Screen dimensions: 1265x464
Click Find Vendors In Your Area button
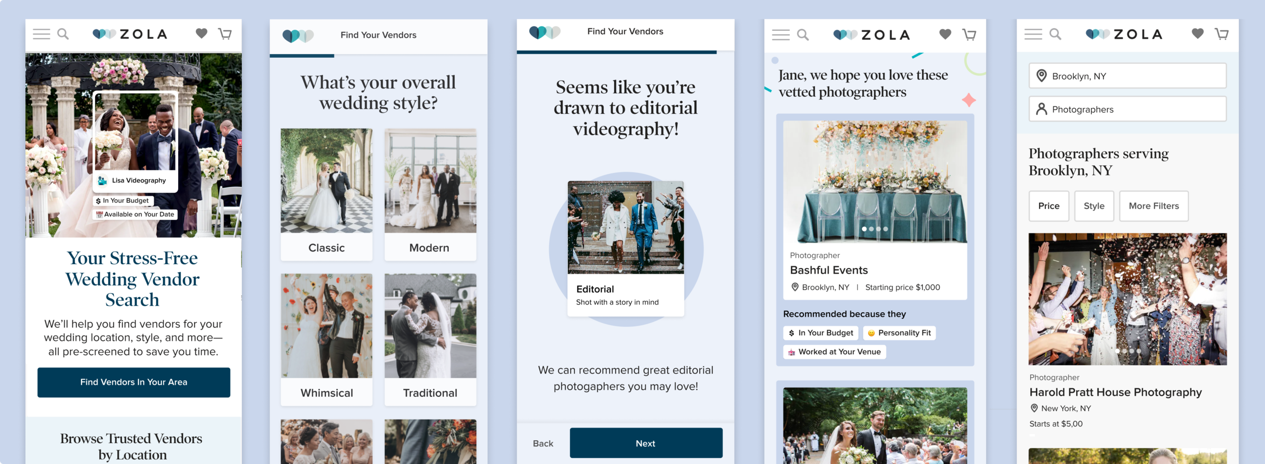[x=134, y=382]
